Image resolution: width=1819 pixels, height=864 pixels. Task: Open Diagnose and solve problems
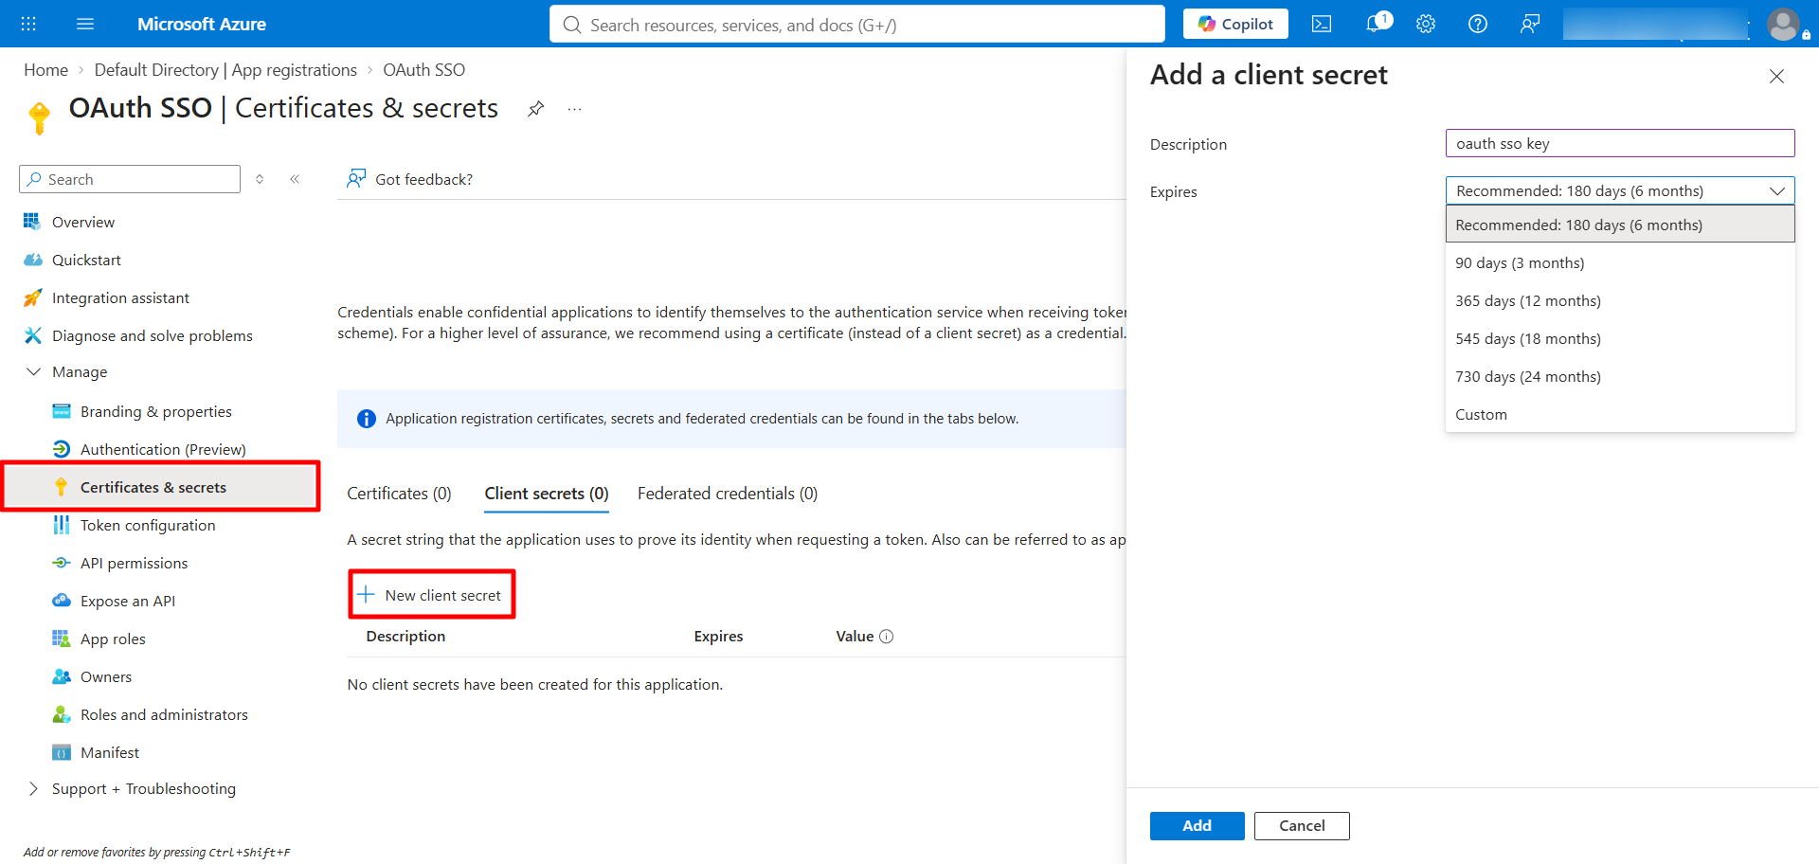pyautogui.click(x=152, y=335)
